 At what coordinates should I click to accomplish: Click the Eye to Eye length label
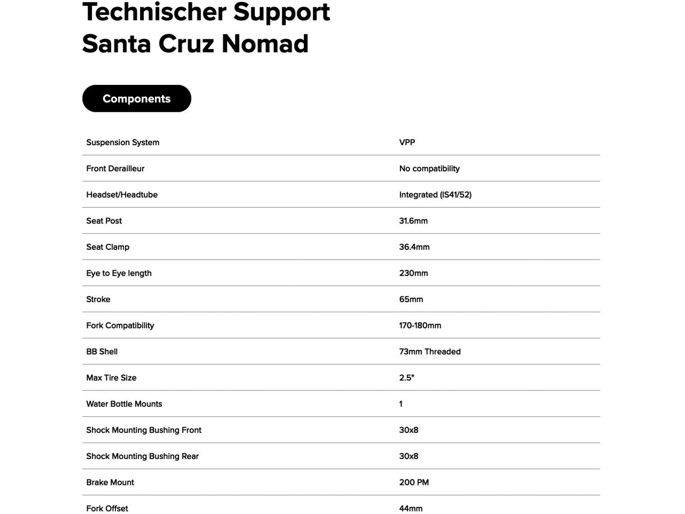click(119, 273)
